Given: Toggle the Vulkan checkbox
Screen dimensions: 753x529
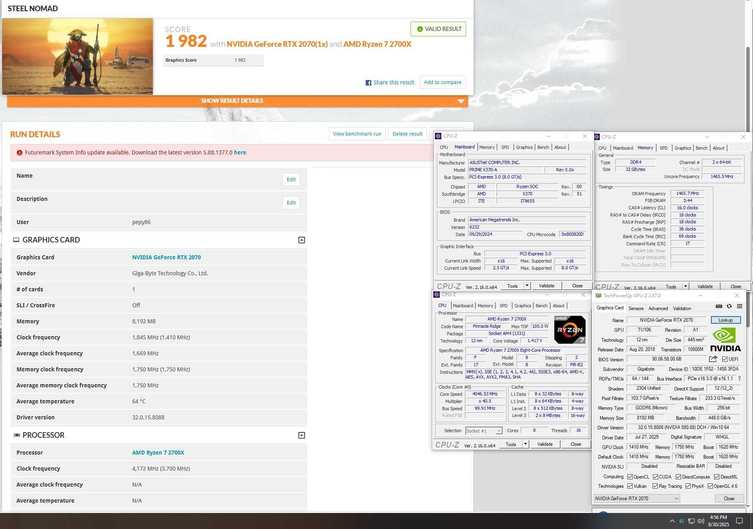Looking at the screenshot, I should pos(630,486).
